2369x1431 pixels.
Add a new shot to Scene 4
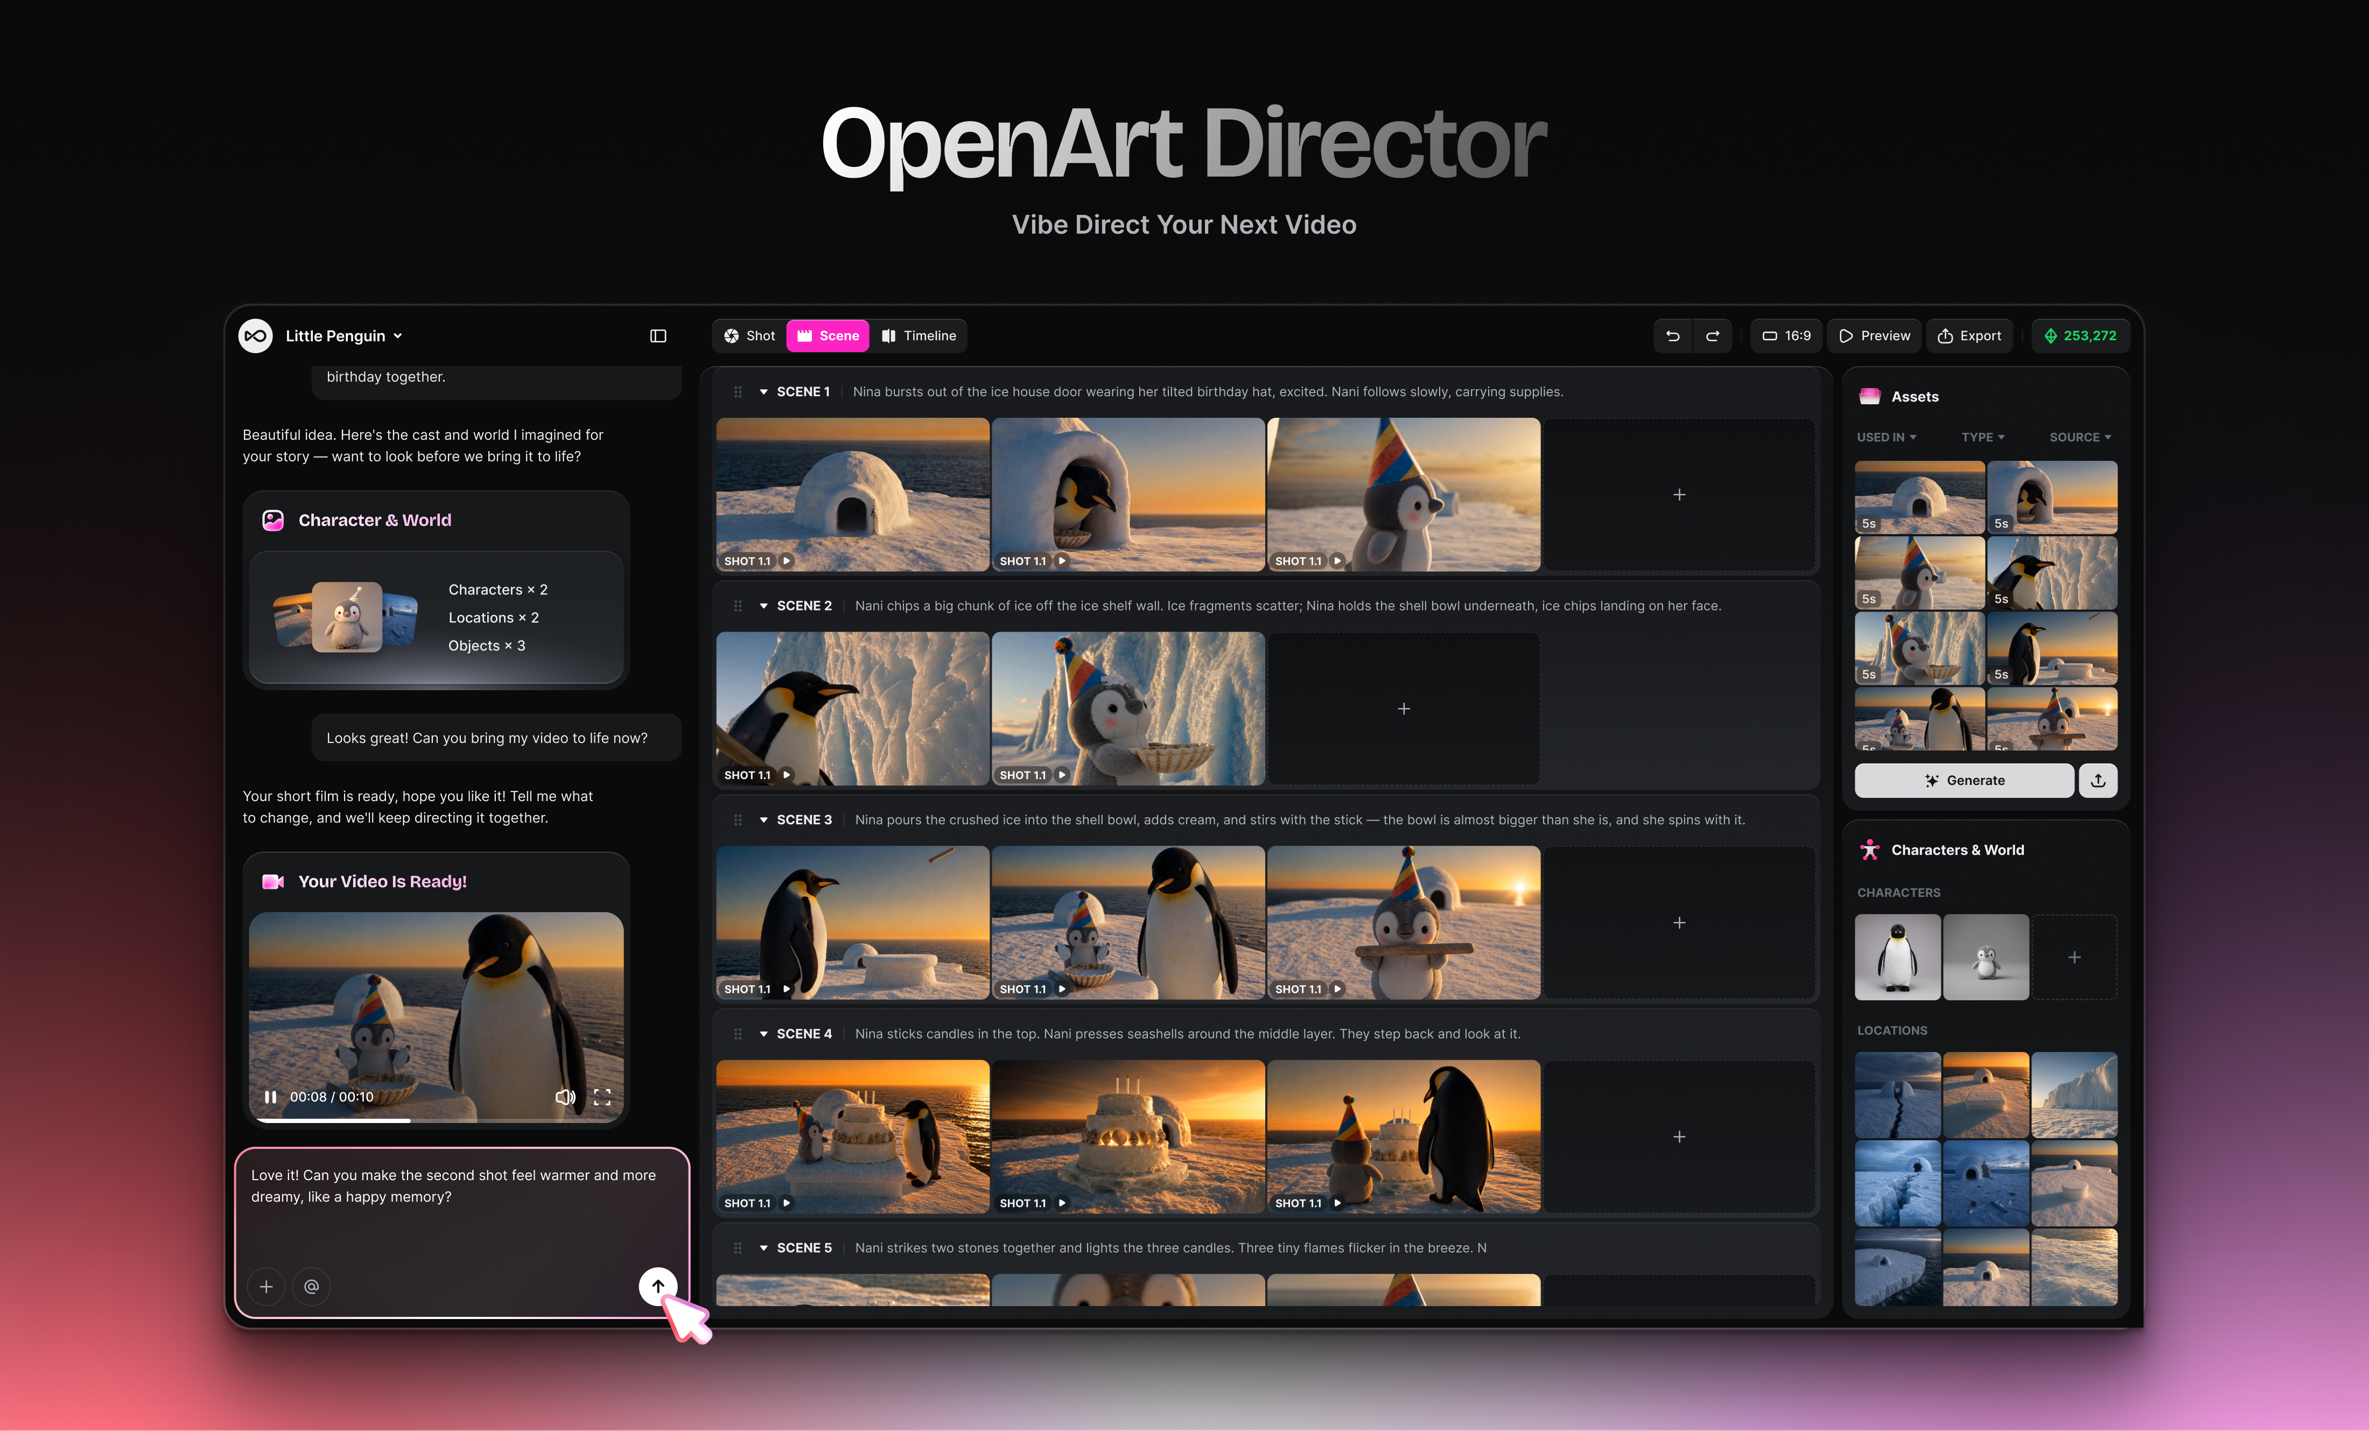click(x=1679, y=1137)
